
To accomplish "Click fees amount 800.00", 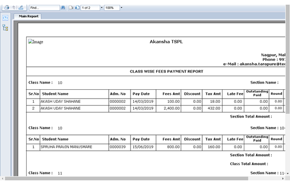I will (x=173, y=147).
